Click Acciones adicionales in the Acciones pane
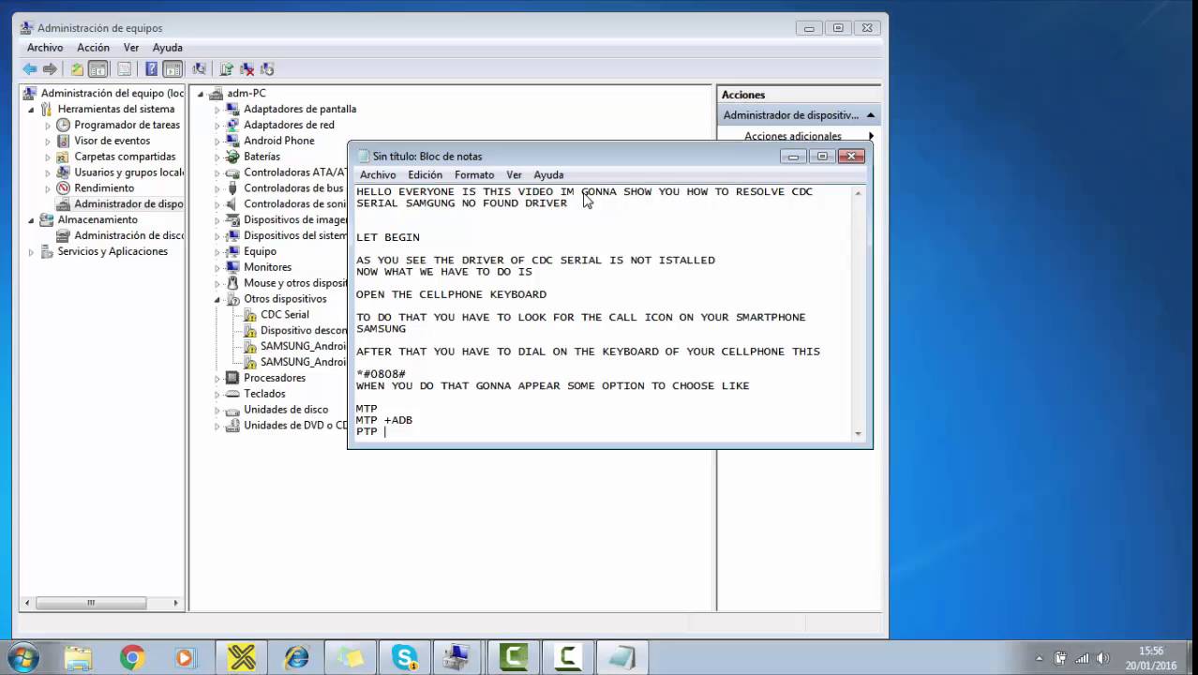 (793, 137)
